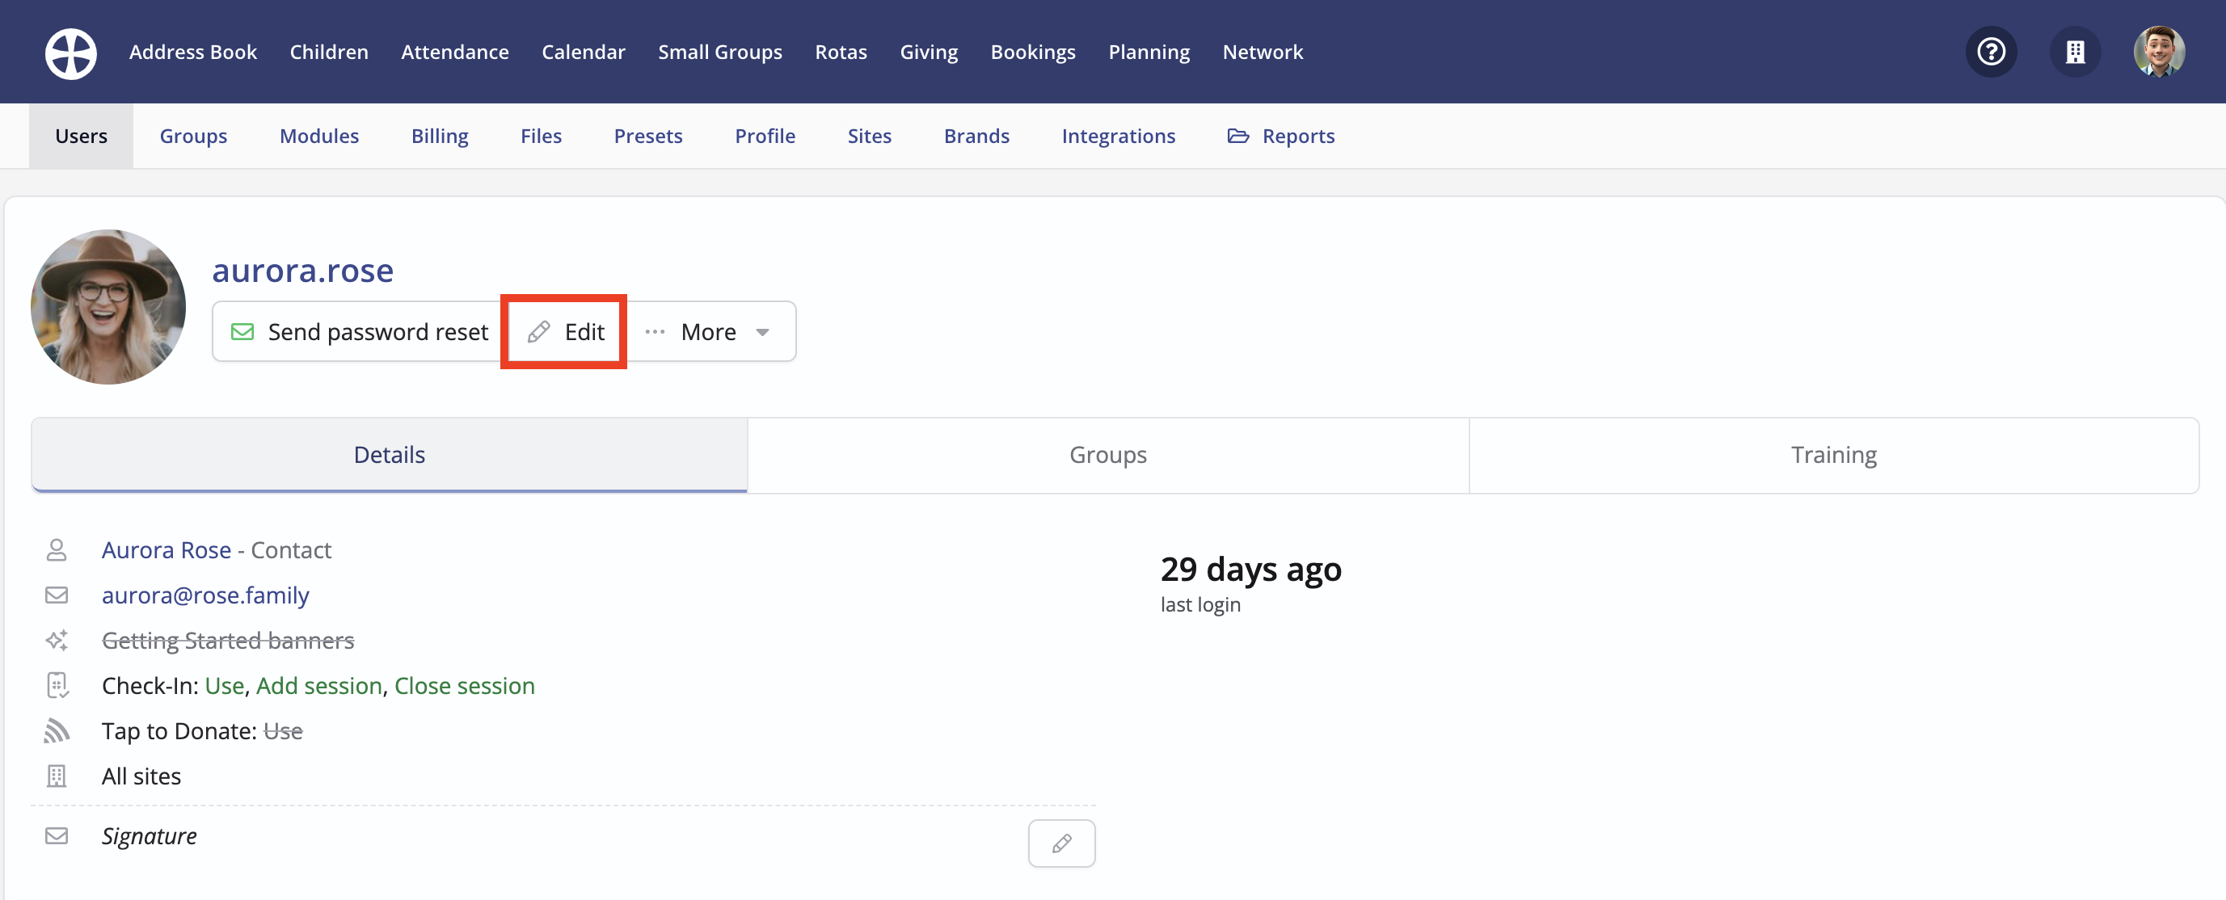This screenshot has width=2226, height=900.
Task: Click the envelope icon beside aurora@rose.family
Action: click(56, 595)
